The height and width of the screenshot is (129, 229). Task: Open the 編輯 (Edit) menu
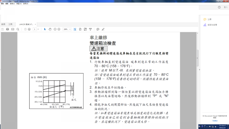[x=7, y=4]
